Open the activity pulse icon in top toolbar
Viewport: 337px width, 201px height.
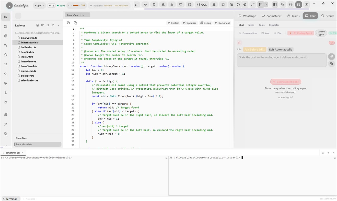145,5
